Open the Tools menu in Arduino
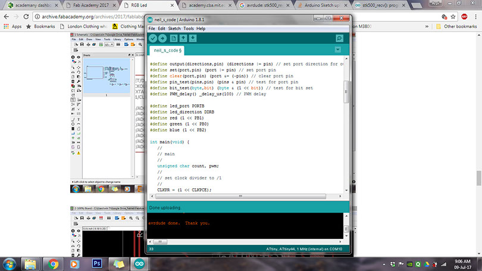Screen dimensions: 482x271 pyautogui.click(x=189, y=29)
